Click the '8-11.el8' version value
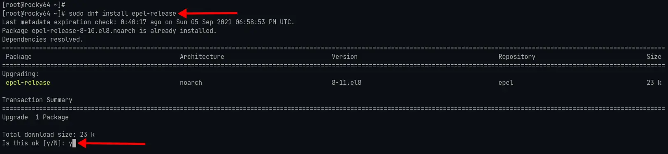The image size is (668, 154). [347, 83]
